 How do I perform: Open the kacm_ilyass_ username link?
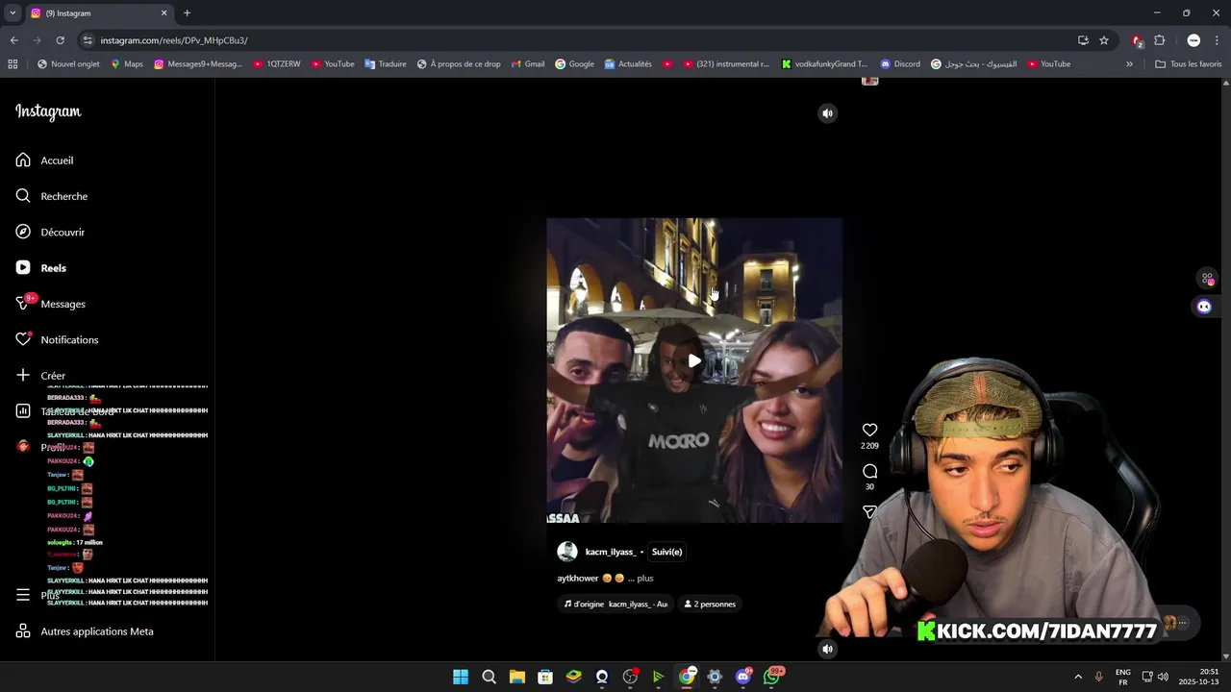click(611, 552)
